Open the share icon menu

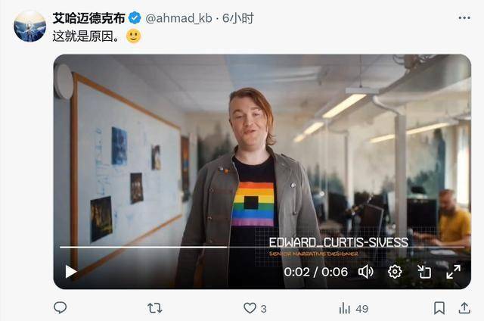(464, 307)
